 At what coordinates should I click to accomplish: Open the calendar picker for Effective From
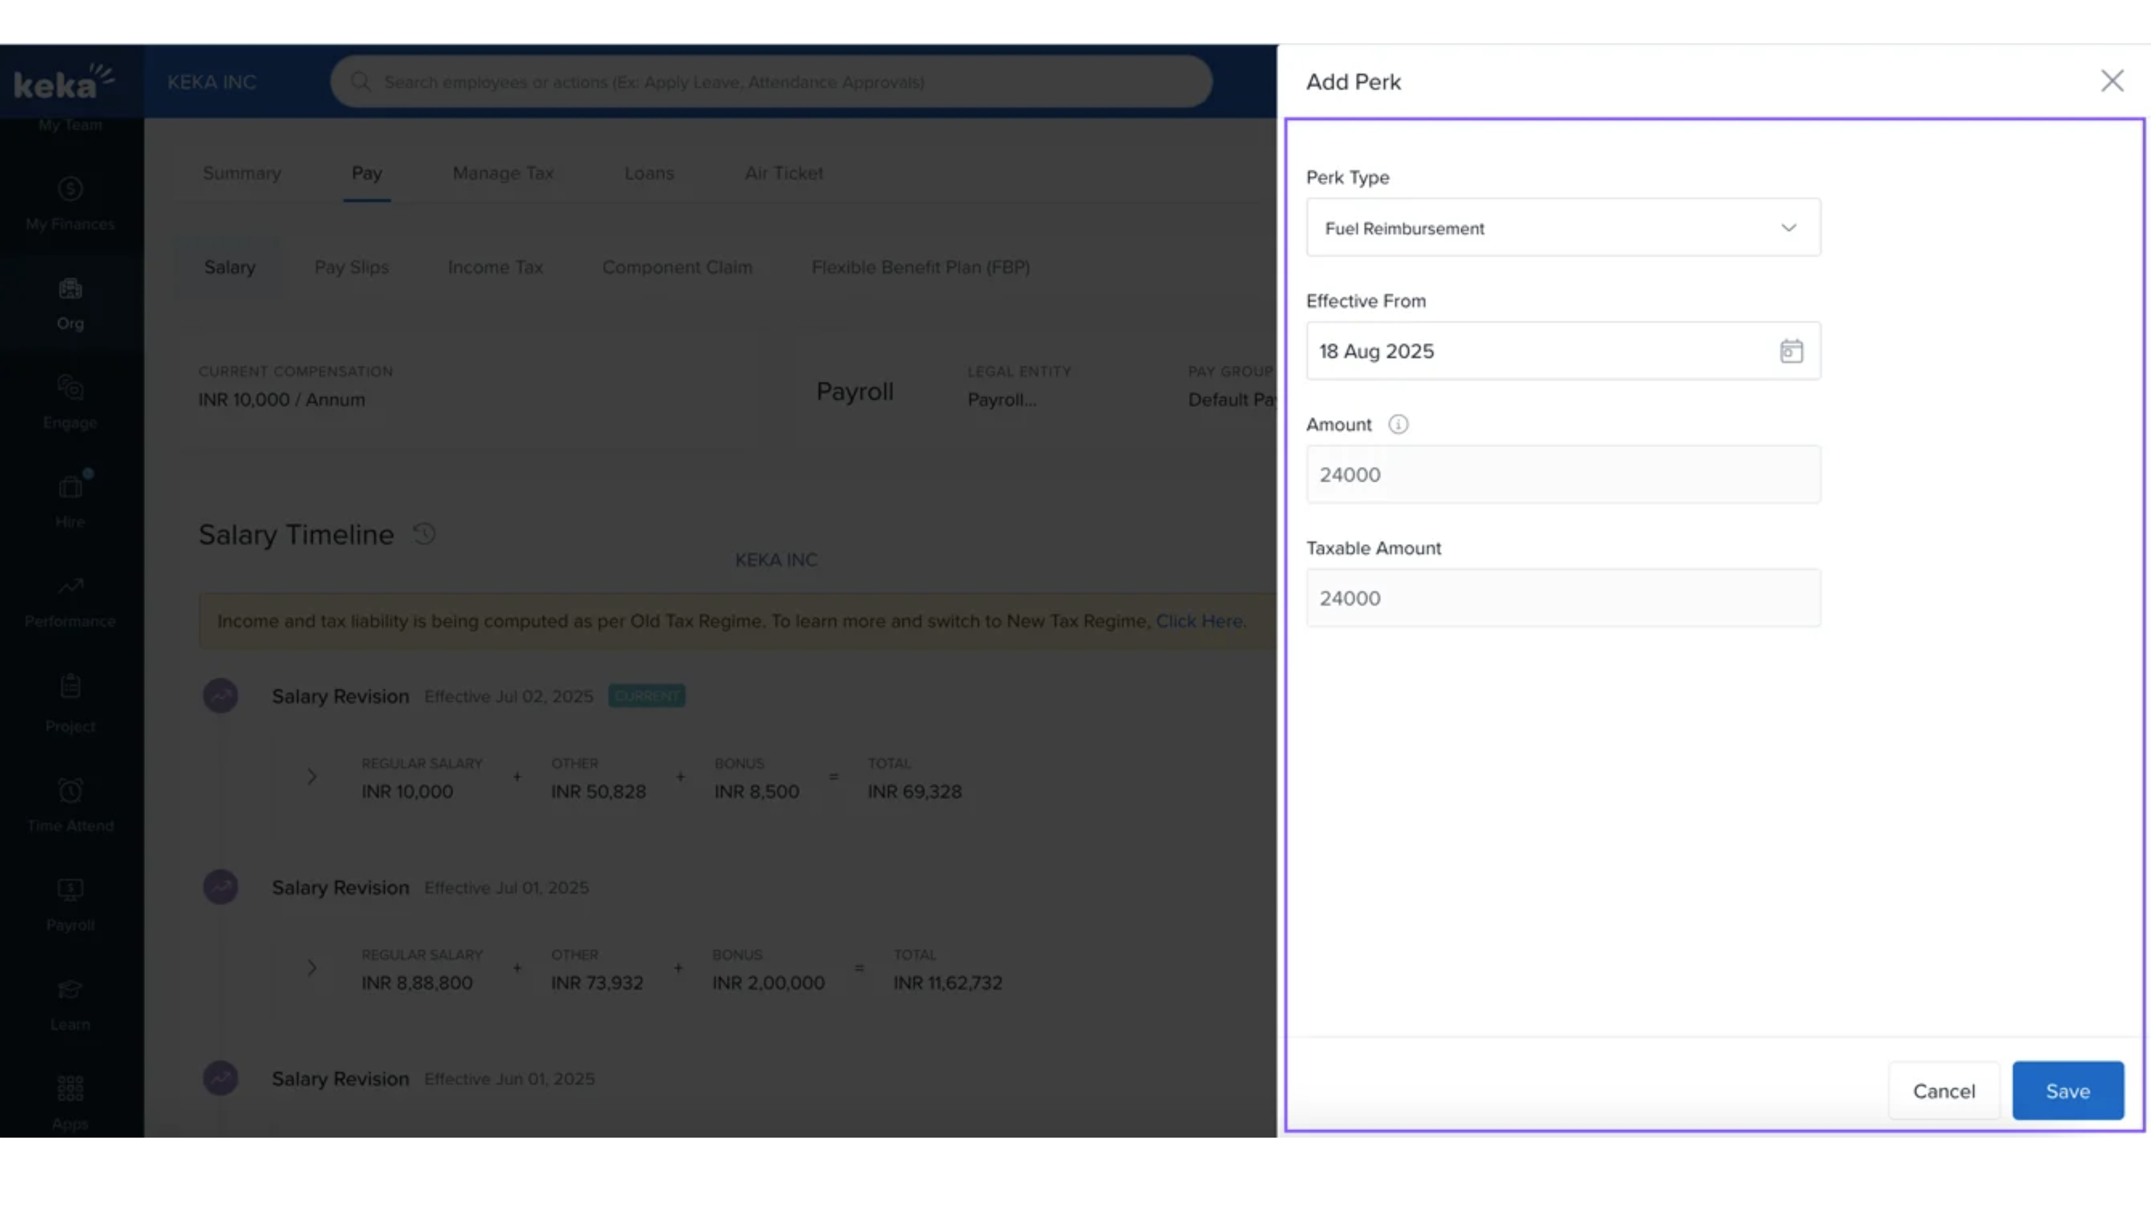click(1790, 351)
